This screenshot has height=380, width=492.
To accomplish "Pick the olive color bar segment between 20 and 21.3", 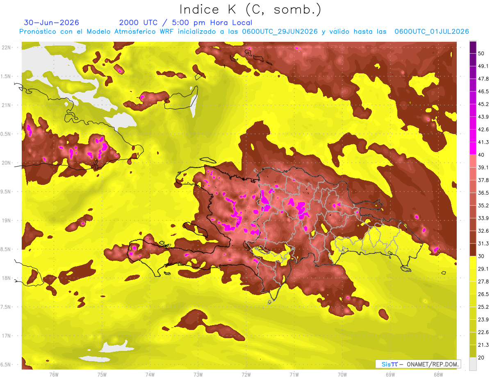I will (x=473, y=351).
